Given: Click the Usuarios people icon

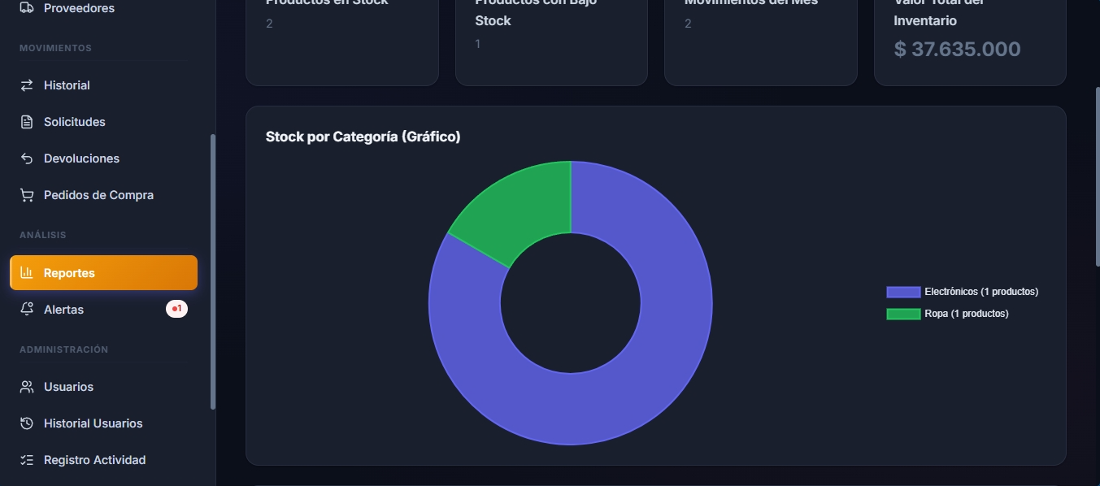Looking at the screenshot, I should coord(27,387).
